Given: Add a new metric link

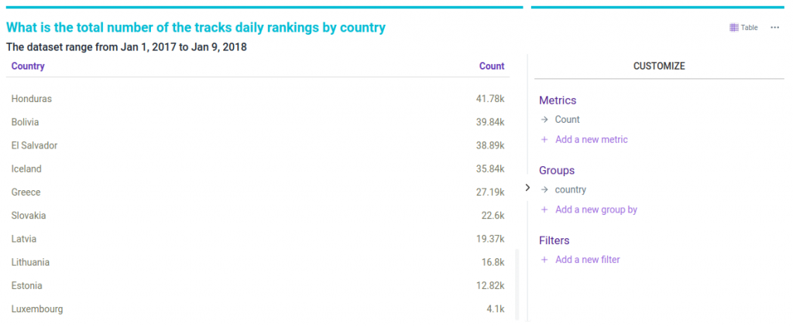Looking at the screenshot, I should pos(591,140).
